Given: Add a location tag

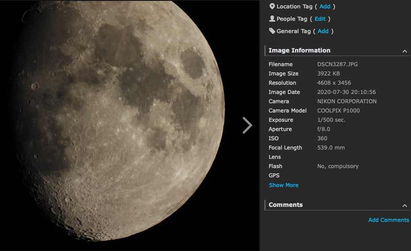Looking at the screenshot, I should 324,7.
